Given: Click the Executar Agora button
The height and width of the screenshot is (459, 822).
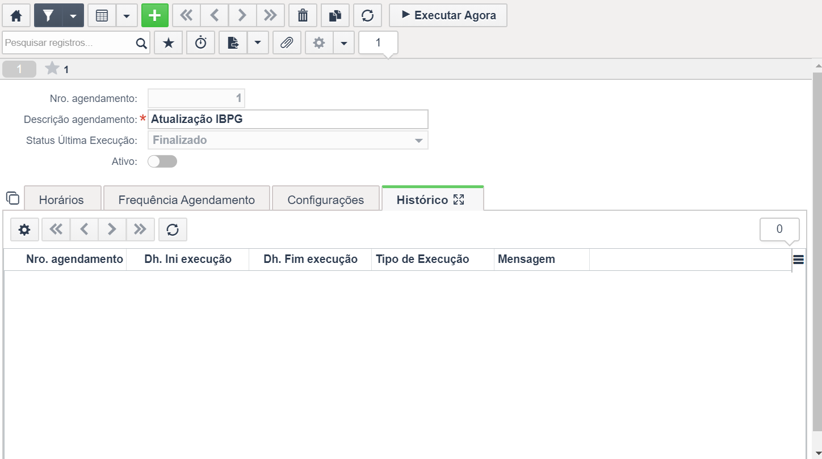Looking at the screenshot, I should (448, 15).
